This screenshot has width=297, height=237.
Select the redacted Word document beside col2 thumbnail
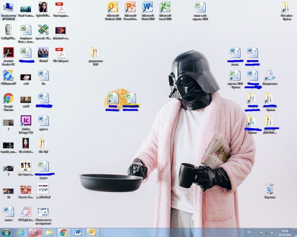(44, 100)
